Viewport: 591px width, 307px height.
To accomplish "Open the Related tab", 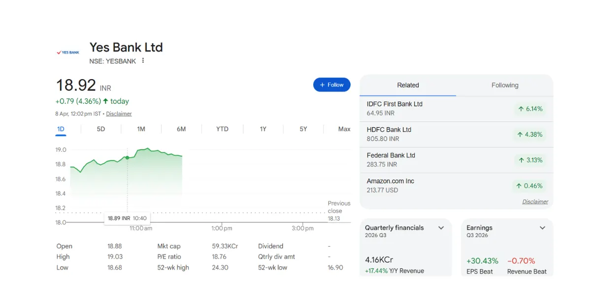I will coord(408,85).
